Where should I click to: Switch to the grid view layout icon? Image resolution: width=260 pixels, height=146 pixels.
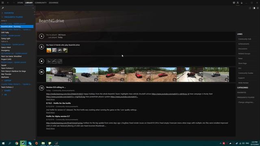click(x=258, y=8)
